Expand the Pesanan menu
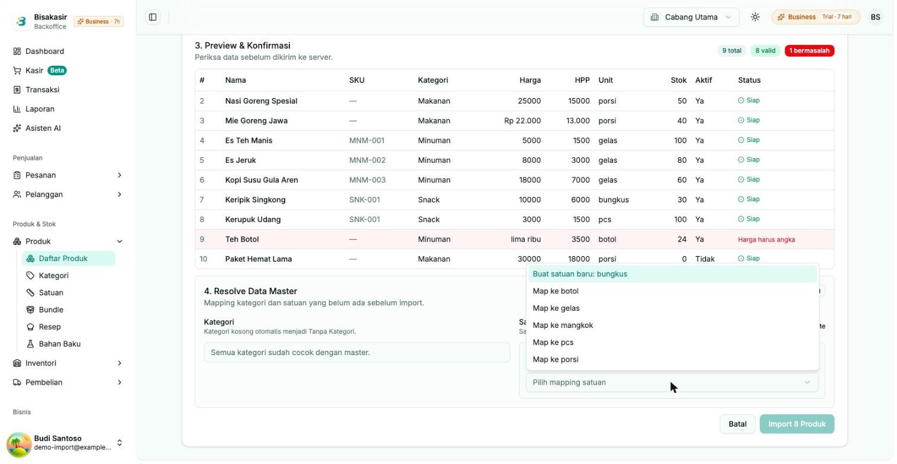The height and width of the screenshot is (464, 897). tap(68, 175)
